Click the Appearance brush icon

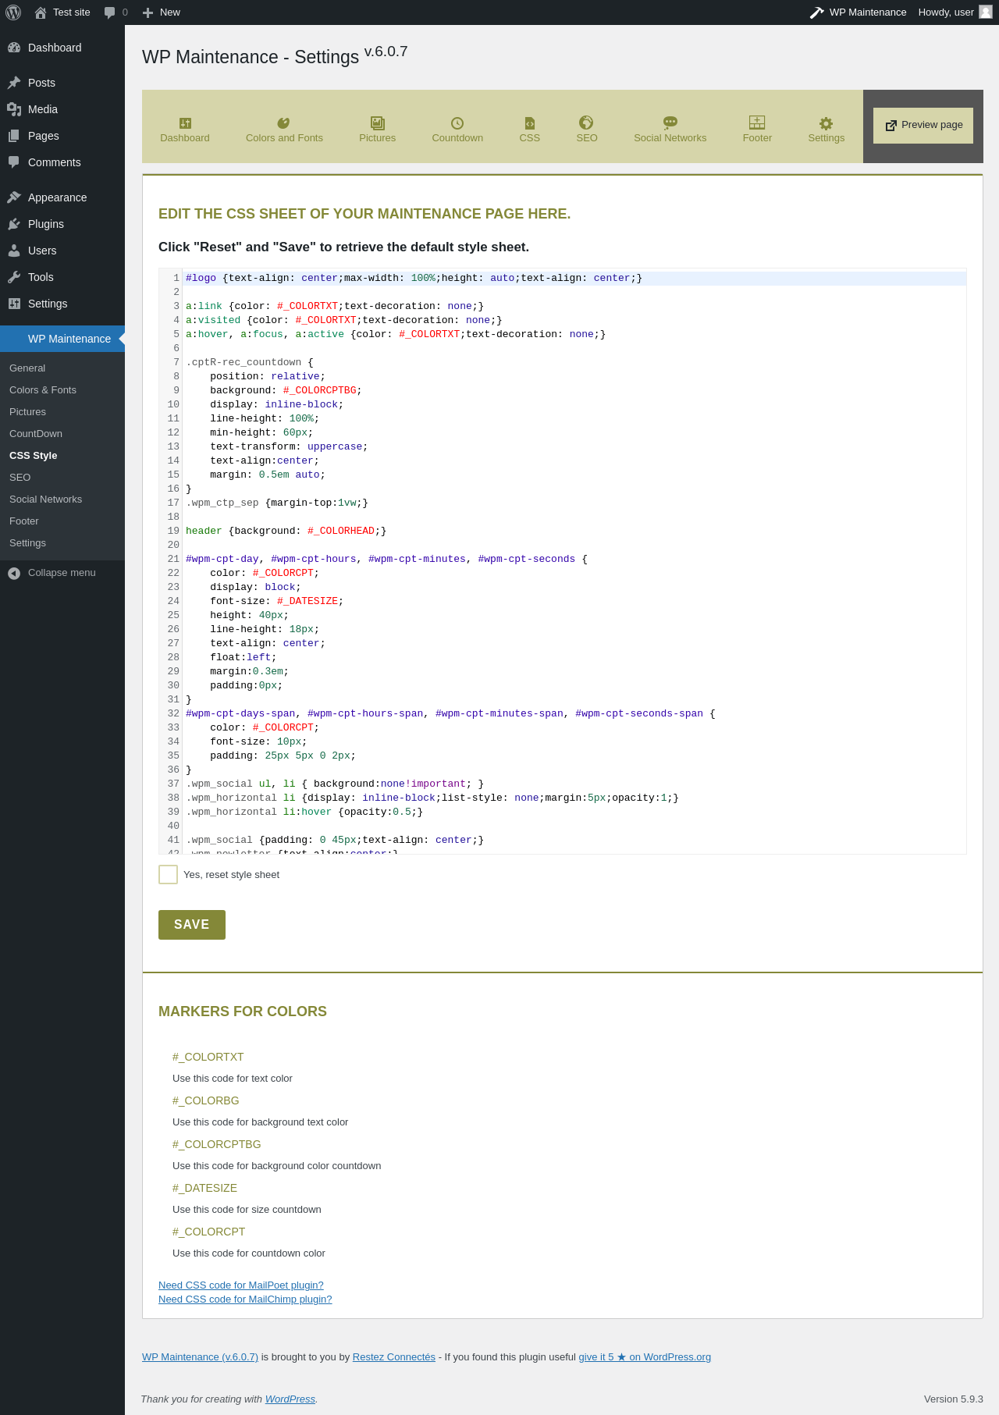point(14,197)
